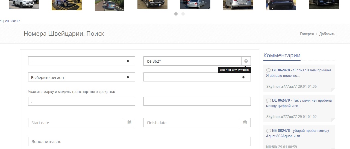Open the NikNik user profile
The image size is (350, 149).
click(272, 147)
